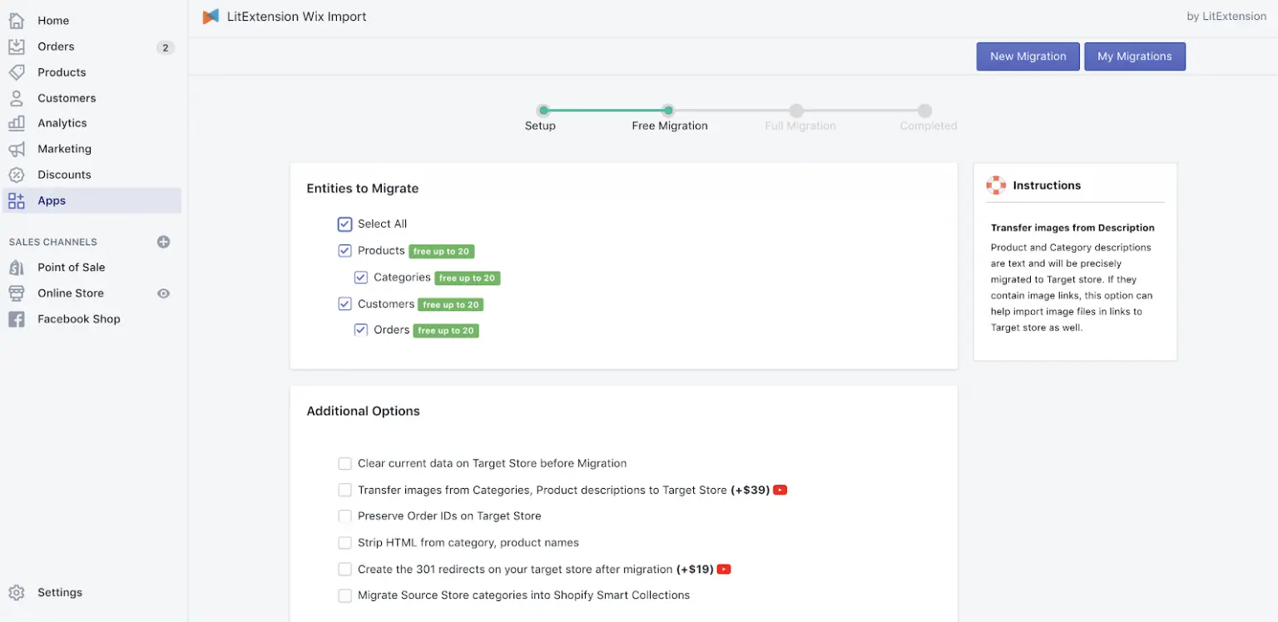Viewport: 1278px width, 622px height.
Task: Enable Preserve Order IDs on Target Store
Action: coord(345,516)
